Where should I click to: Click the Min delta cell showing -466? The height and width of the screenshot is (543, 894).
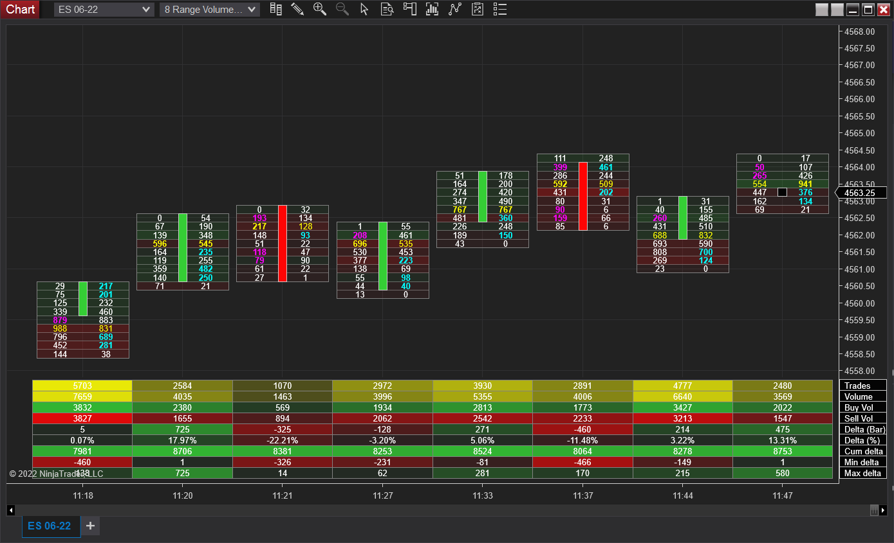click(582, 462)
